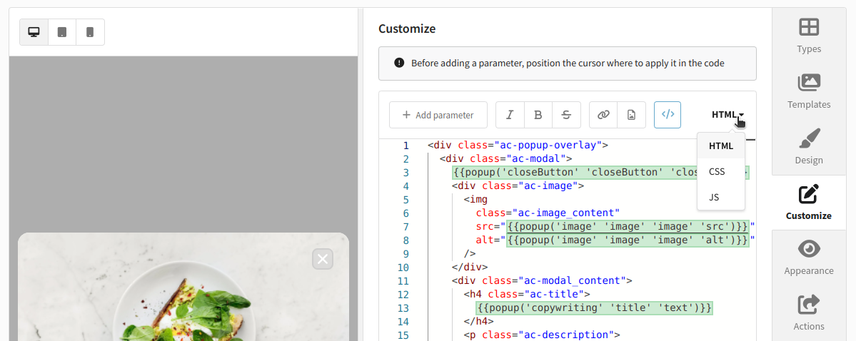Select the image src popup parameter
The height and width of the screenshot is (341, 856).
pos(628,226)
